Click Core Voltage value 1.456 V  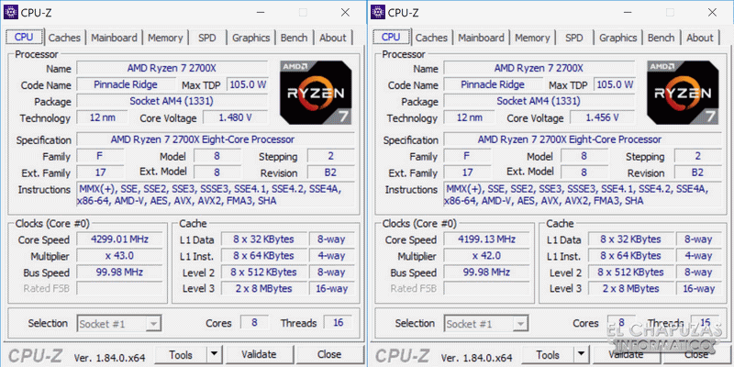pyautogui.click(x=602, y=117)
